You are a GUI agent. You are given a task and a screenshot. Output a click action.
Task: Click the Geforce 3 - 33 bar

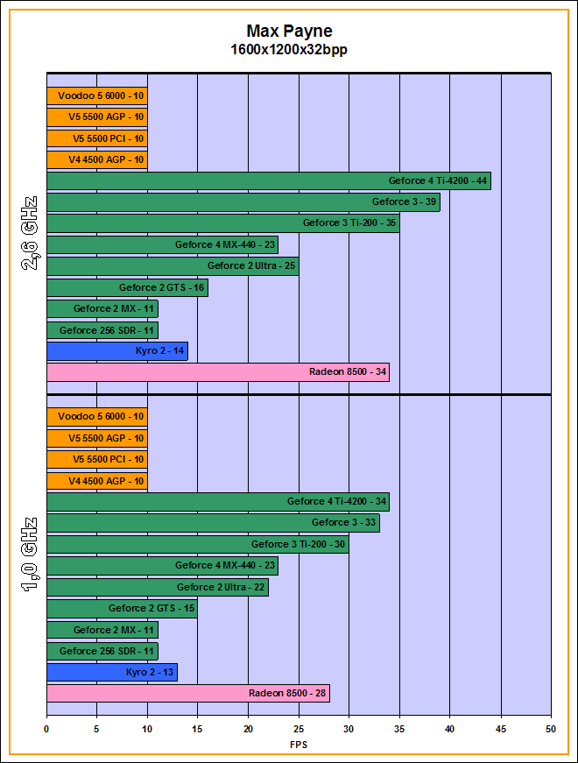point(212,523)
